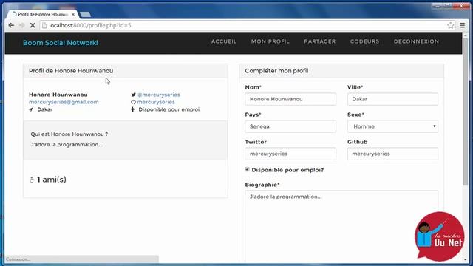Image resolution: width=473 pixels, height=266 pixels.
Task: Click the mercuryseries@gmail.com email link
Action: (64, 102)
